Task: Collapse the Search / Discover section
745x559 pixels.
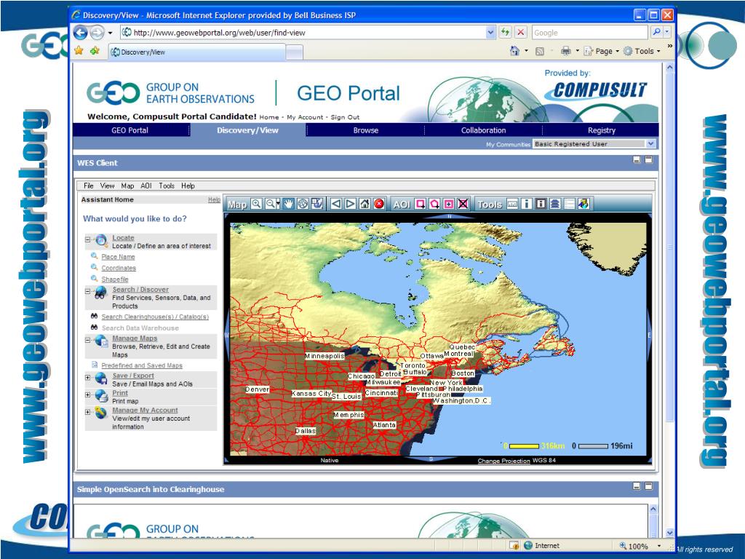Action: [88, 291]
